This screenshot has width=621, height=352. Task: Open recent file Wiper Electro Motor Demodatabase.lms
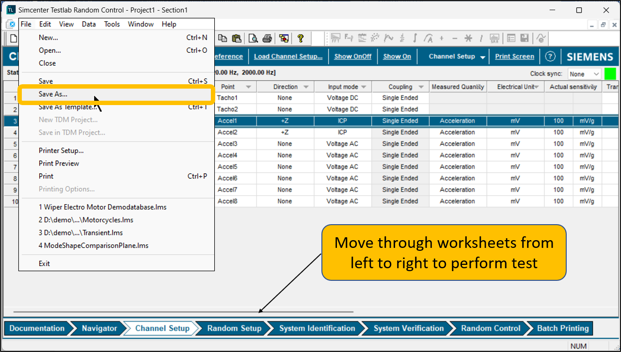click(103, 207)
